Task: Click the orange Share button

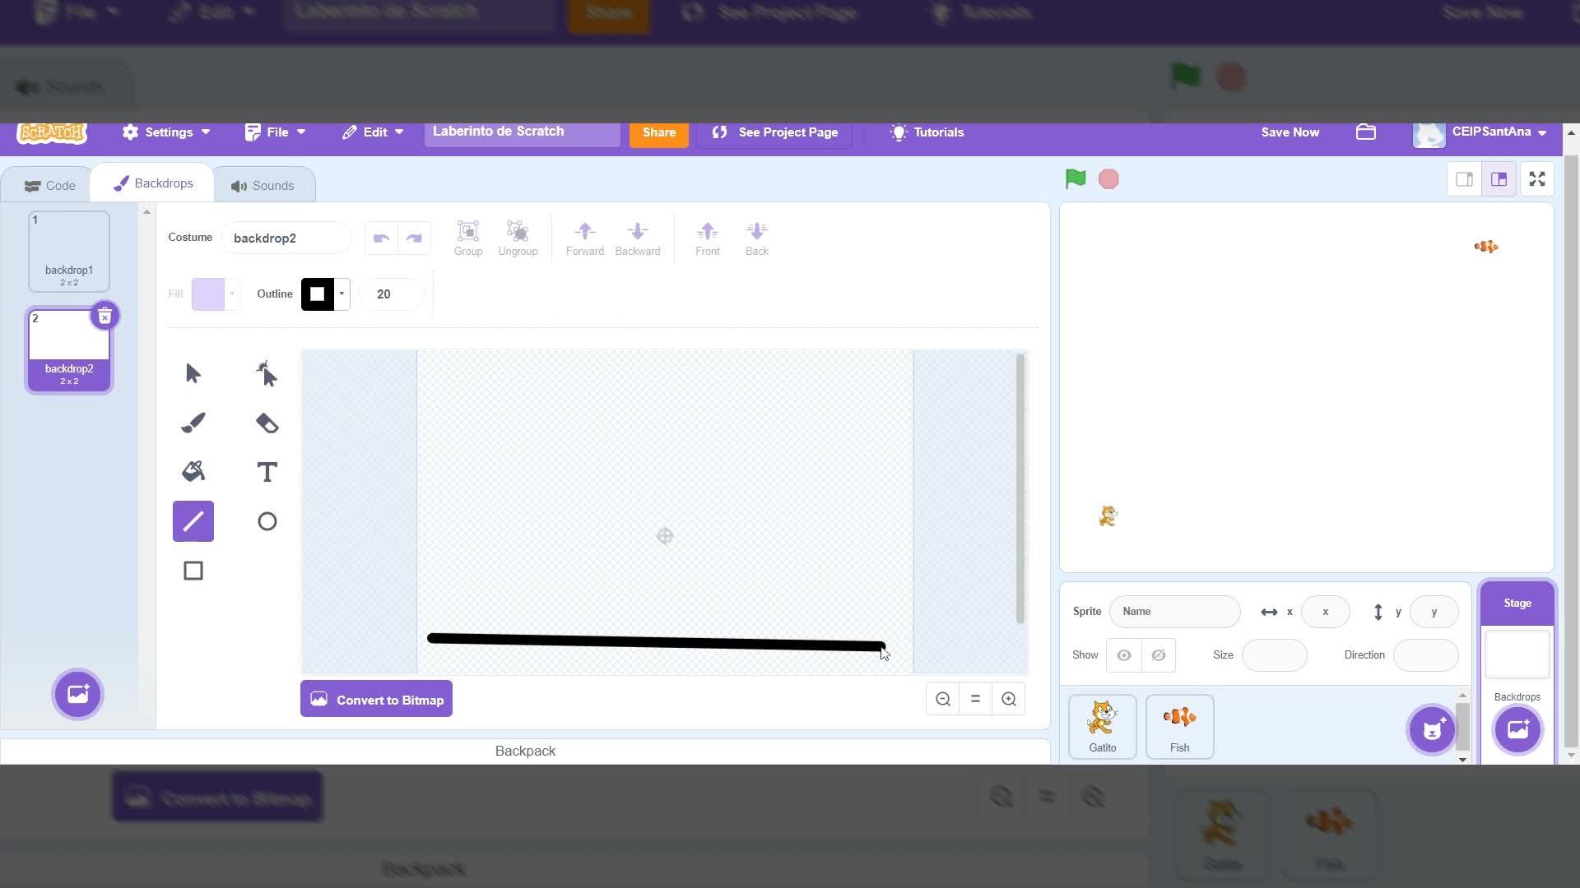Action: pos(658,132)
